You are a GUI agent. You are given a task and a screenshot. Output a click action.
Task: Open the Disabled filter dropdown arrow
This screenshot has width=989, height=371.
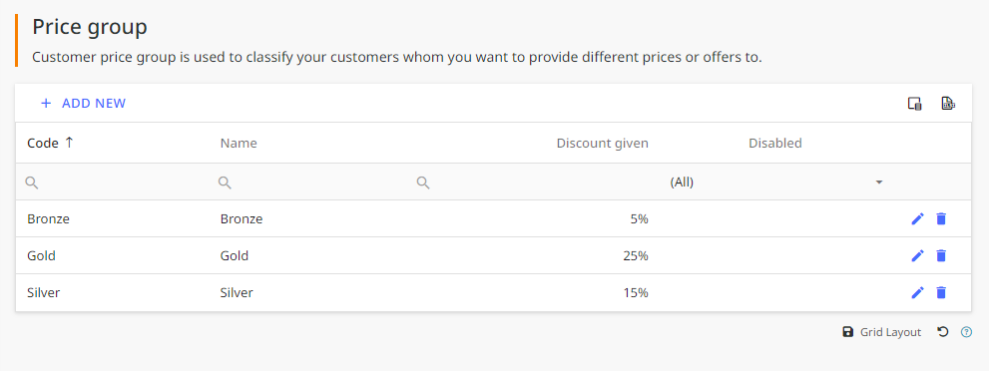point(878,183)
